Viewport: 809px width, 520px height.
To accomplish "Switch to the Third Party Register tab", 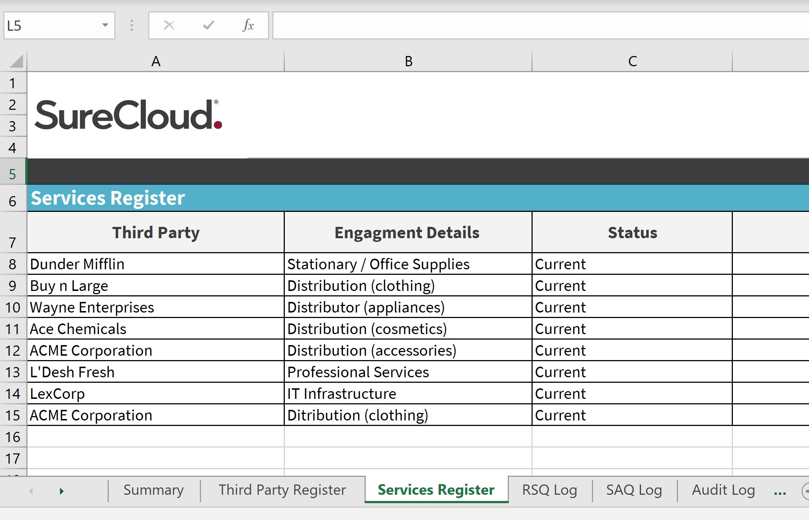I will tap(282, 490).
